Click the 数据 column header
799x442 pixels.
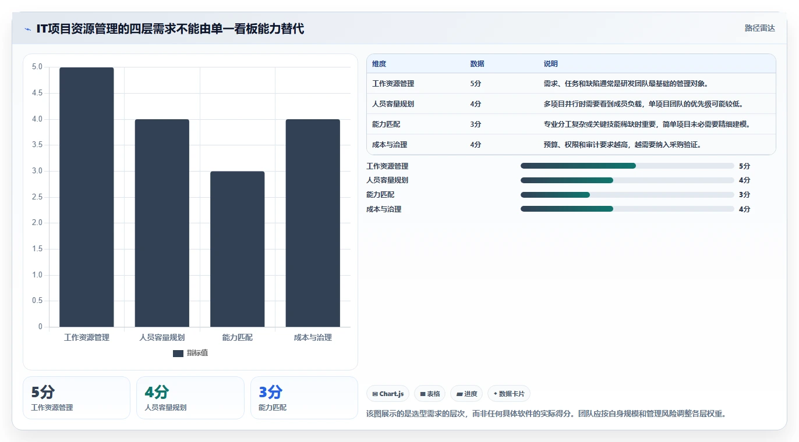point(477,64)
